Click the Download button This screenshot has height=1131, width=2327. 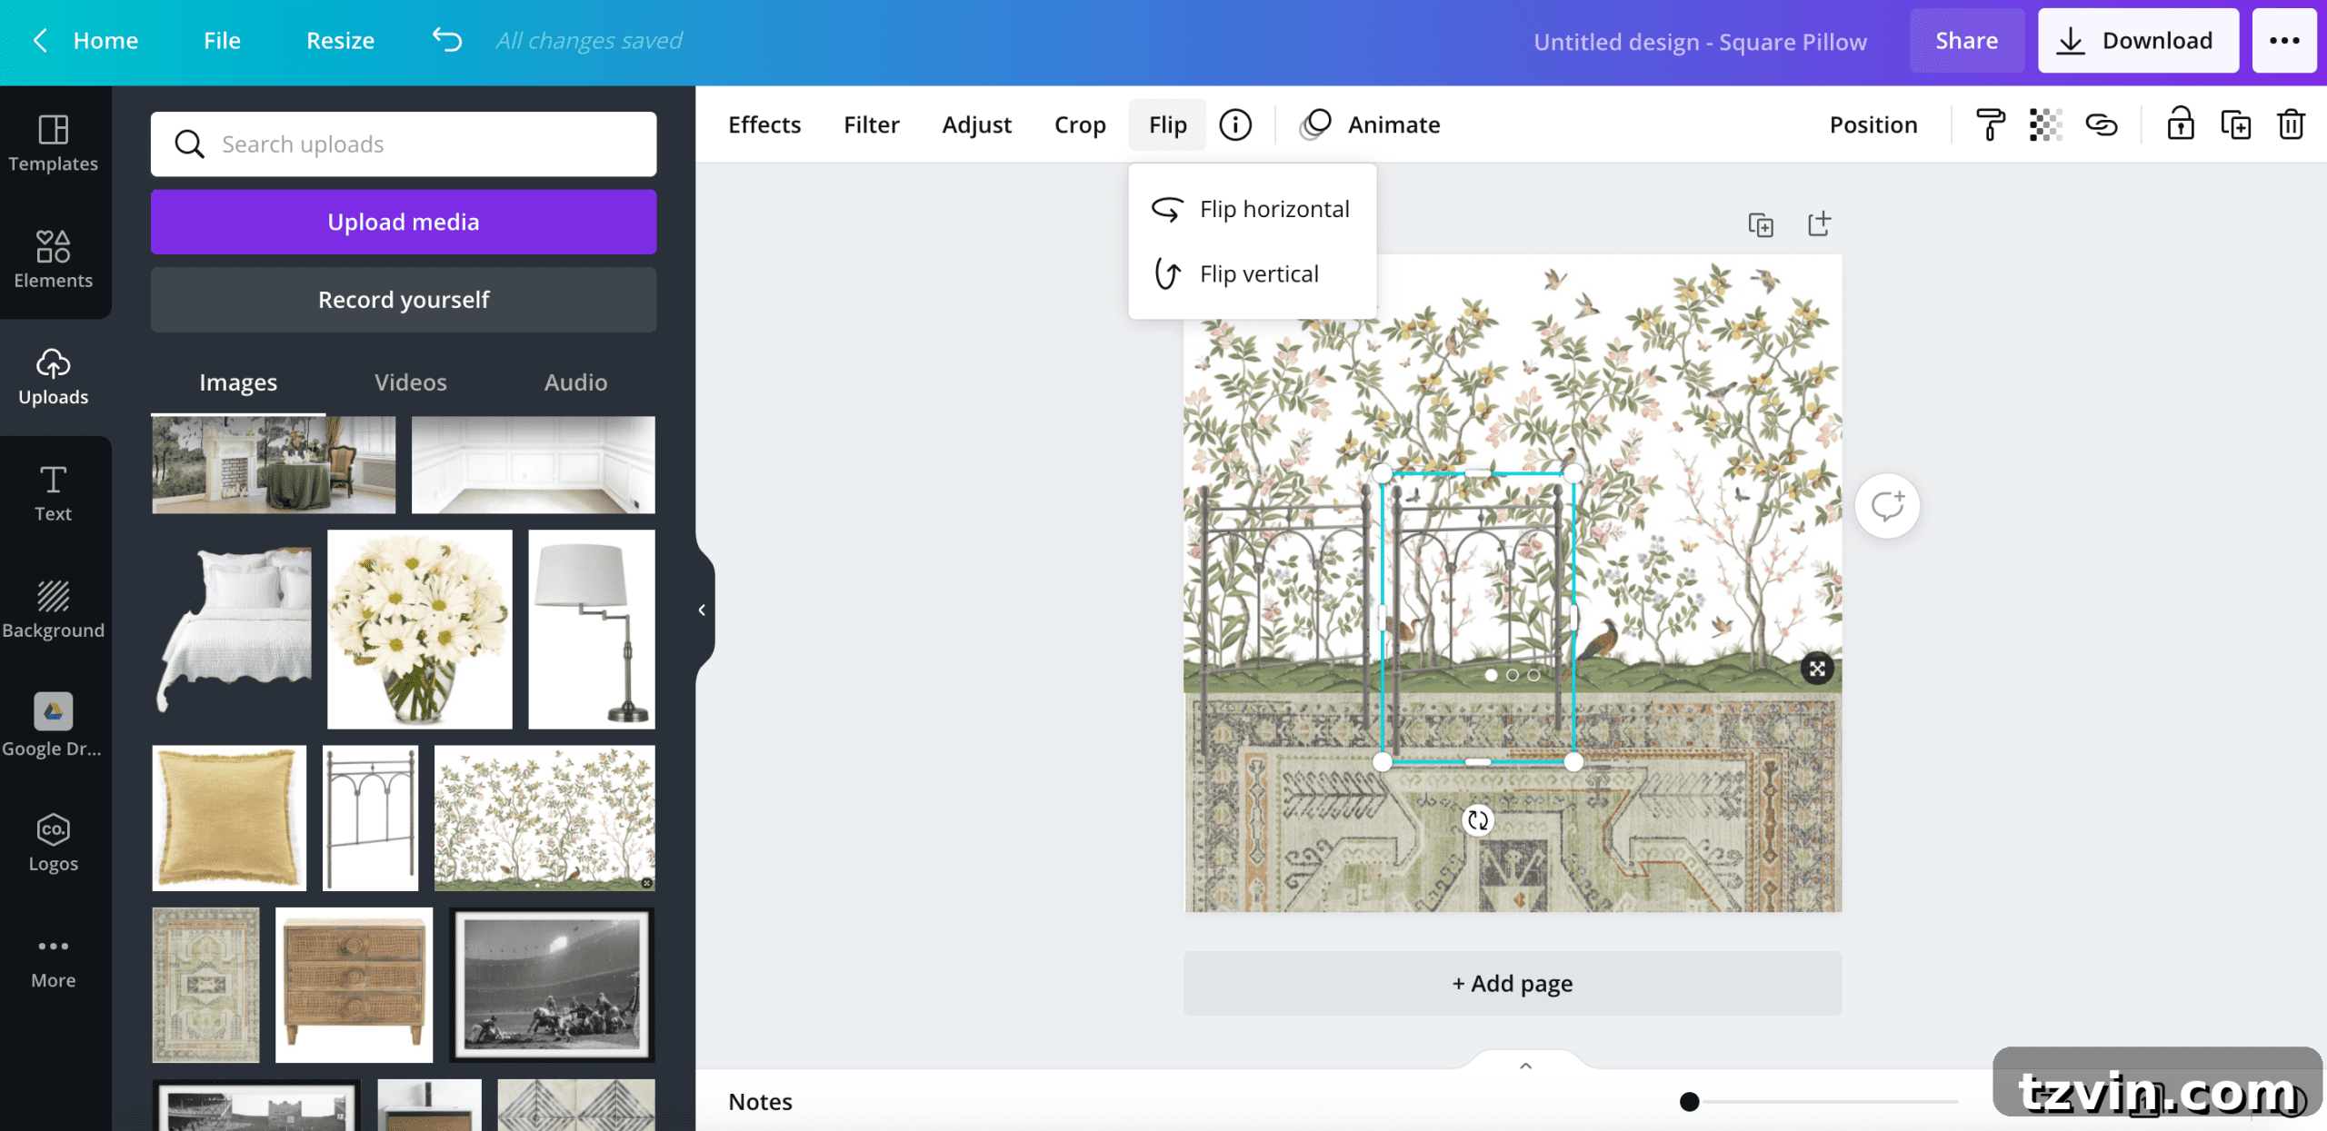[x=2138, y=40]
